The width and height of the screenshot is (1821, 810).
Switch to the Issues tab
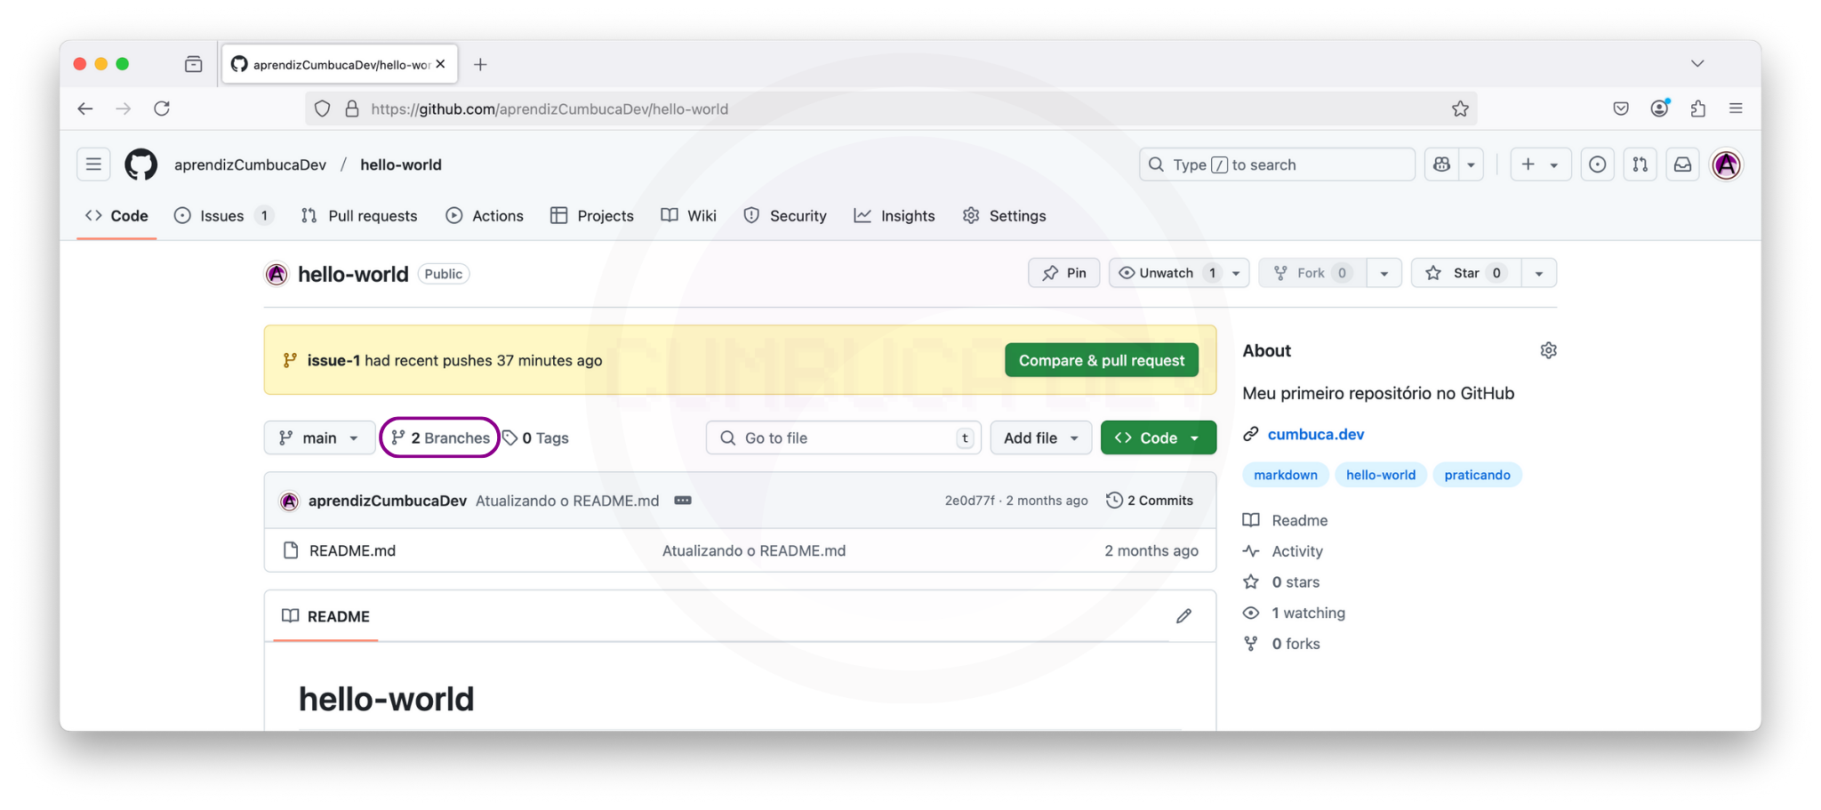pyautogui.click(x=221, y=216)
